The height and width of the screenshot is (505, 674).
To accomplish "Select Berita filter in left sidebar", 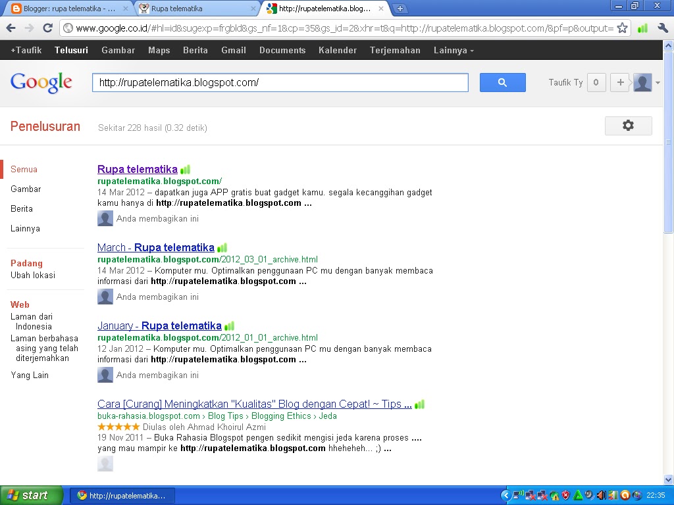I will coord(22,208).
